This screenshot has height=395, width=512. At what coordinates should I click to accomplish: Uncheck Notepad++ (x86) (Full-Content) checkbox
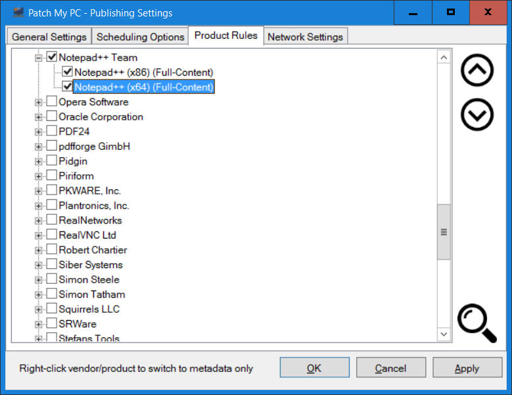click(67, 72)
